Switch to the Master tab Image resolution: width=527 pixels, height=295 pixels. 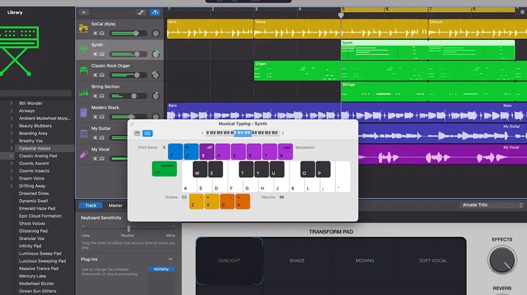115,206
